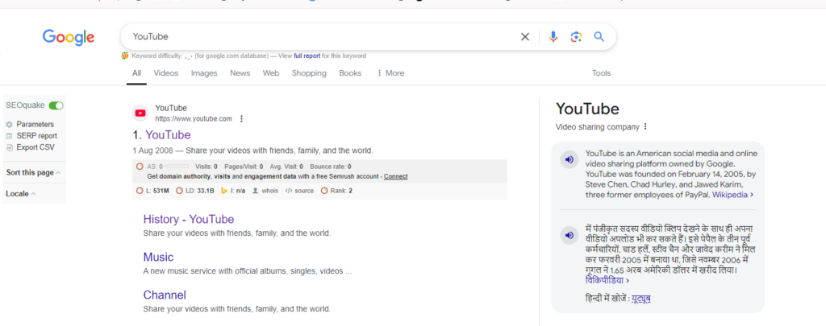Switch to the Shopping tab
Image resolution: width=826 pixels, height=326 pixels.
[x=309, y=73]
